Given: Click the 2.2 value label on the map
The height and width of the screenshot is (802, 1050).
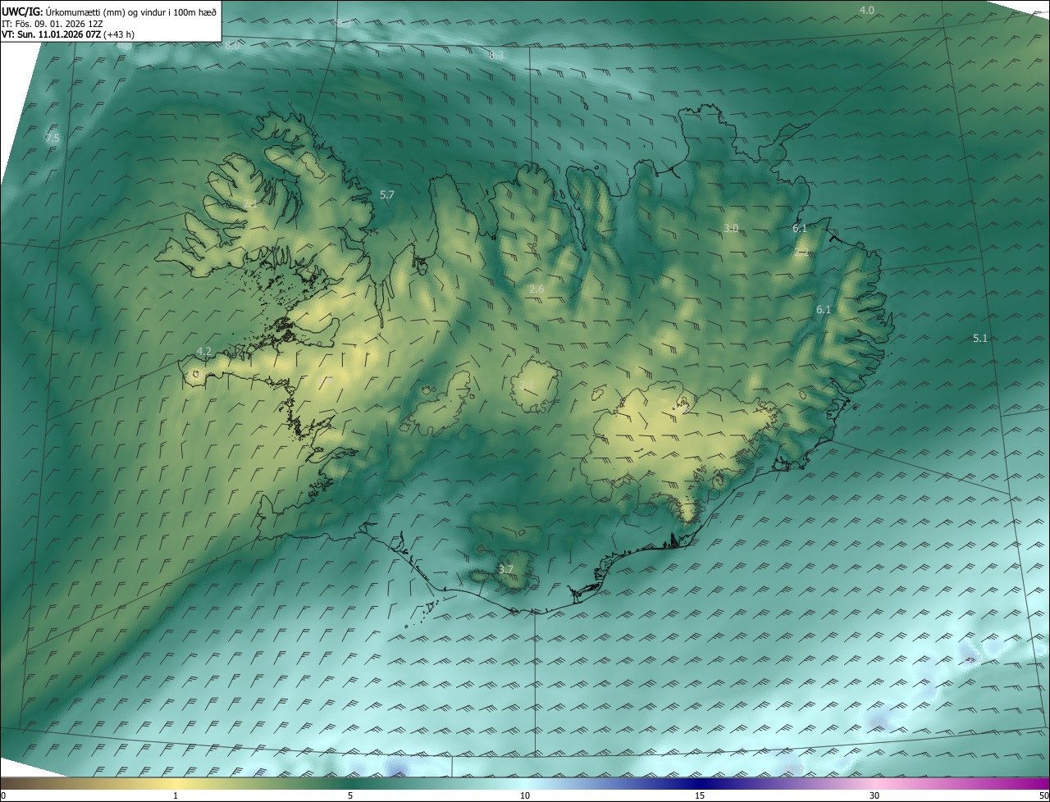Looking at the screenshot, I should (801, 252).
